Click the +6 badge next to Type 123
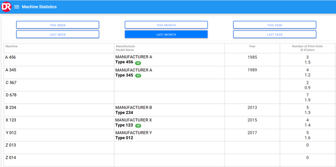336x167 pixels. point(138,126)
